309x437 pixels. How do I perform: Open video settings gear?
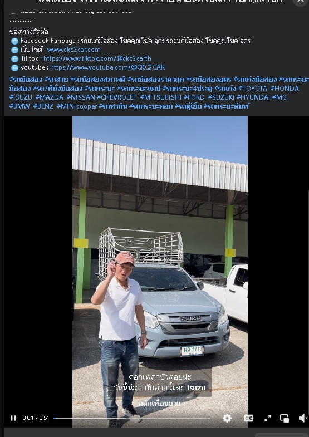[x=227, y=418]
